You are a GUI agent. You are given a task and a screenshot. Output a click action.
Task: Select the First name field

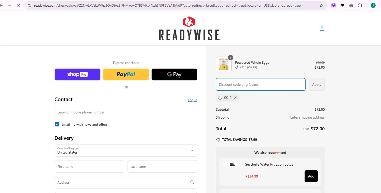point(89,166)
